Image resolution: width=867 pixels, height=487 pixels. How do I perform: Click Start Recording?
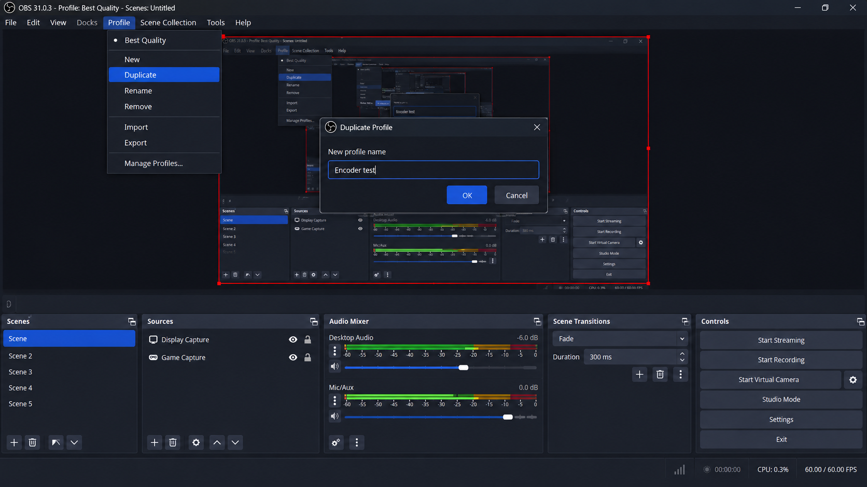click(781, 360)
